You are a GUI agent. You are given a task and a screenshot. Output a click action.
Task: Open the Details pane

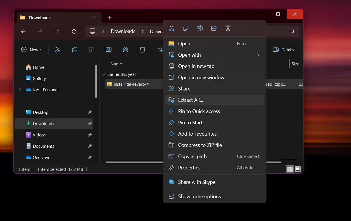pos(283,50)
